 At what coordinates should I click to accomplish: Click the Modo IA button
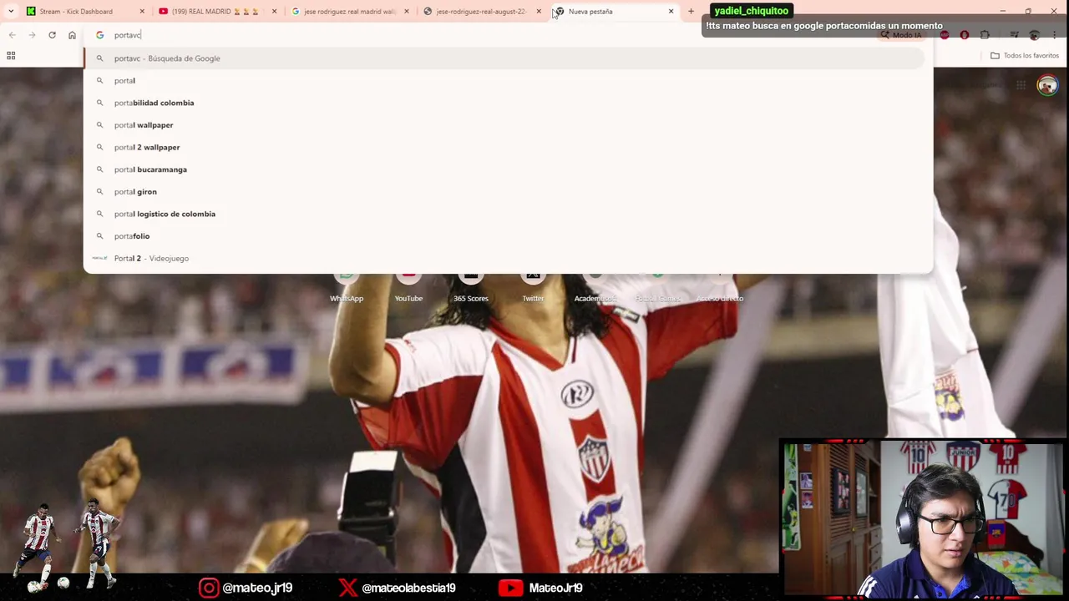point(900,35)
